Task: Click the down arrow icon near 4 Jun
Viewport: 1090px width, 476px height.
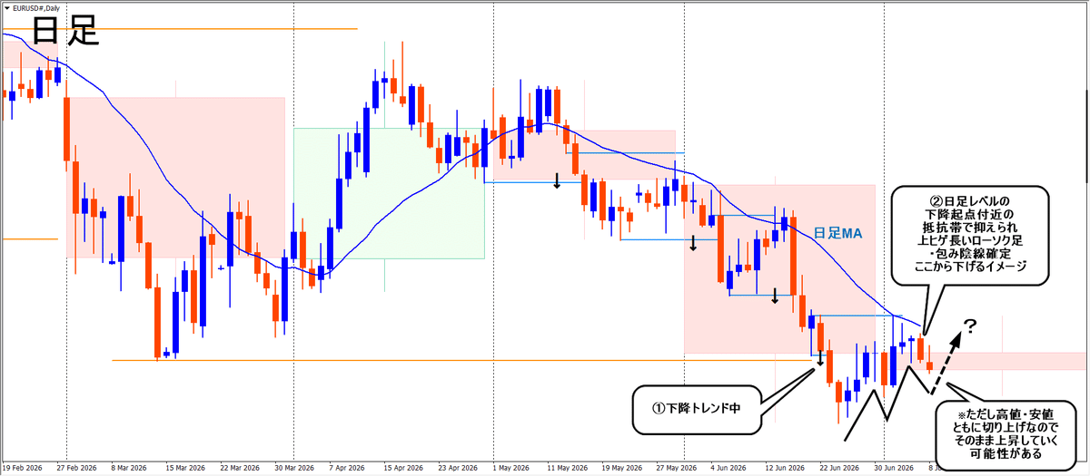Action: [693, 243]
